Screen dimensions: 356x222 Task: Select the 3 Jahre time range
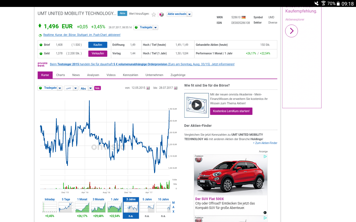click(131, 208)
